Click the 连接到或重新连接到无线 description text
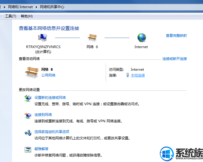The height and width of the screenshot is (162, 203). click(x=78, y=121)
